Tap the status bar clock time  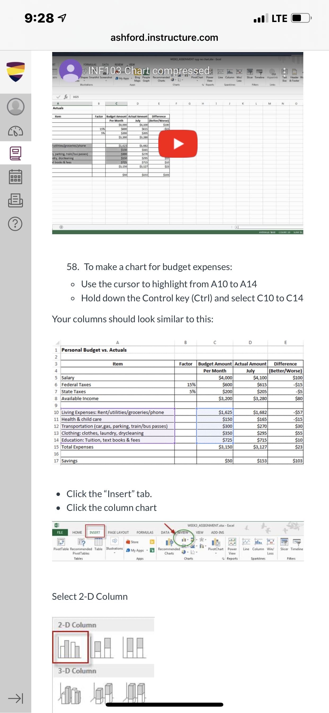tap(39, 18)
